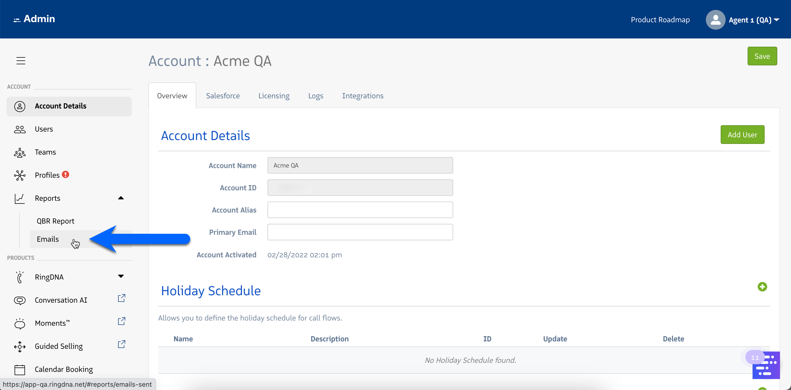Click the Calendar Booking calendar icon
Screen dimensions: 791x390
point(20,369)
